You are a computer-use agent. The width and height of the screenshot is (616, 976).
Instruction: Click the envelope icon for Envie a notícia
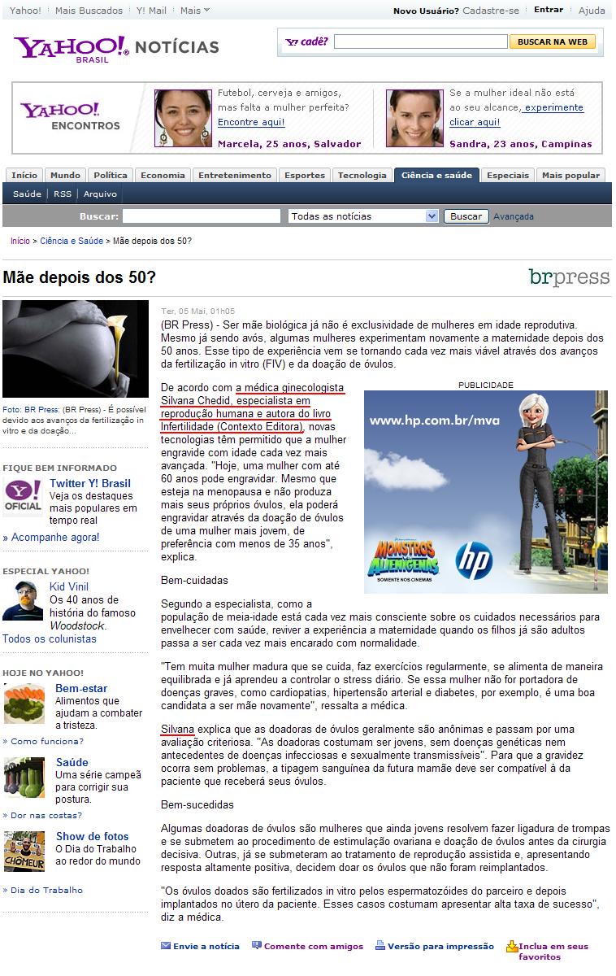coord(166,946)
